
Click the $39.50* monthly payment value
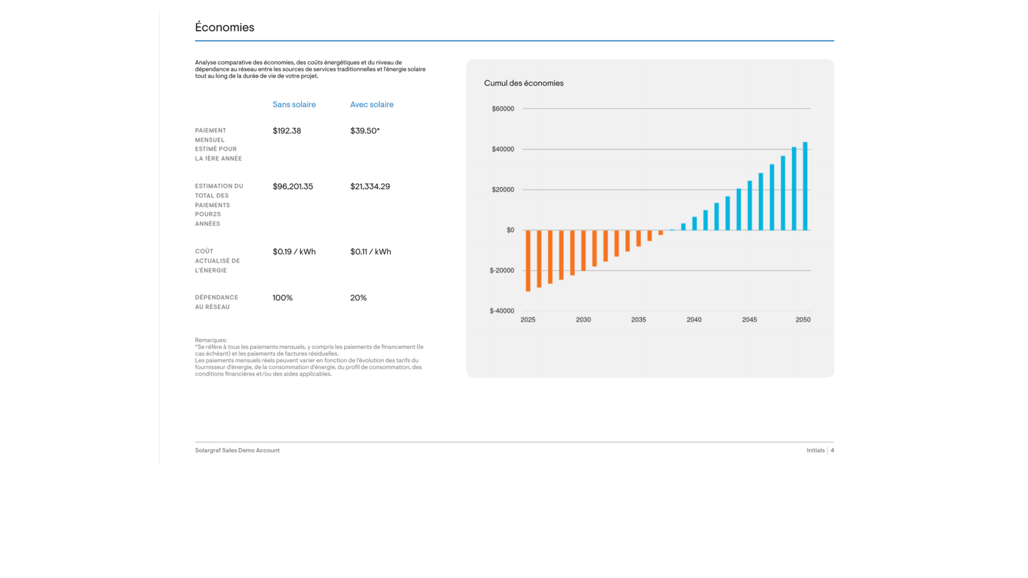click(x=364, y=131)
